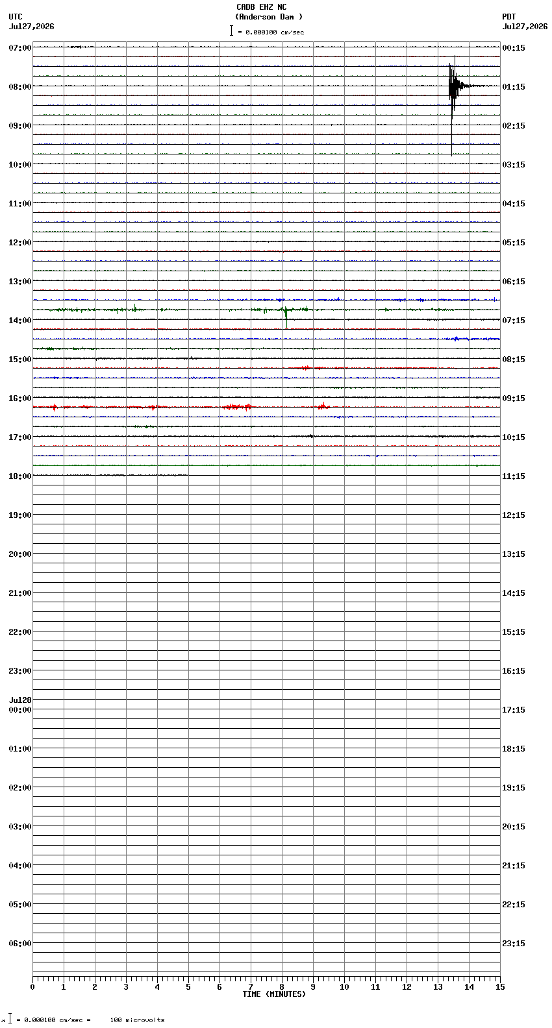Click the '00:00' UTC row label

(x=20, y=710)
